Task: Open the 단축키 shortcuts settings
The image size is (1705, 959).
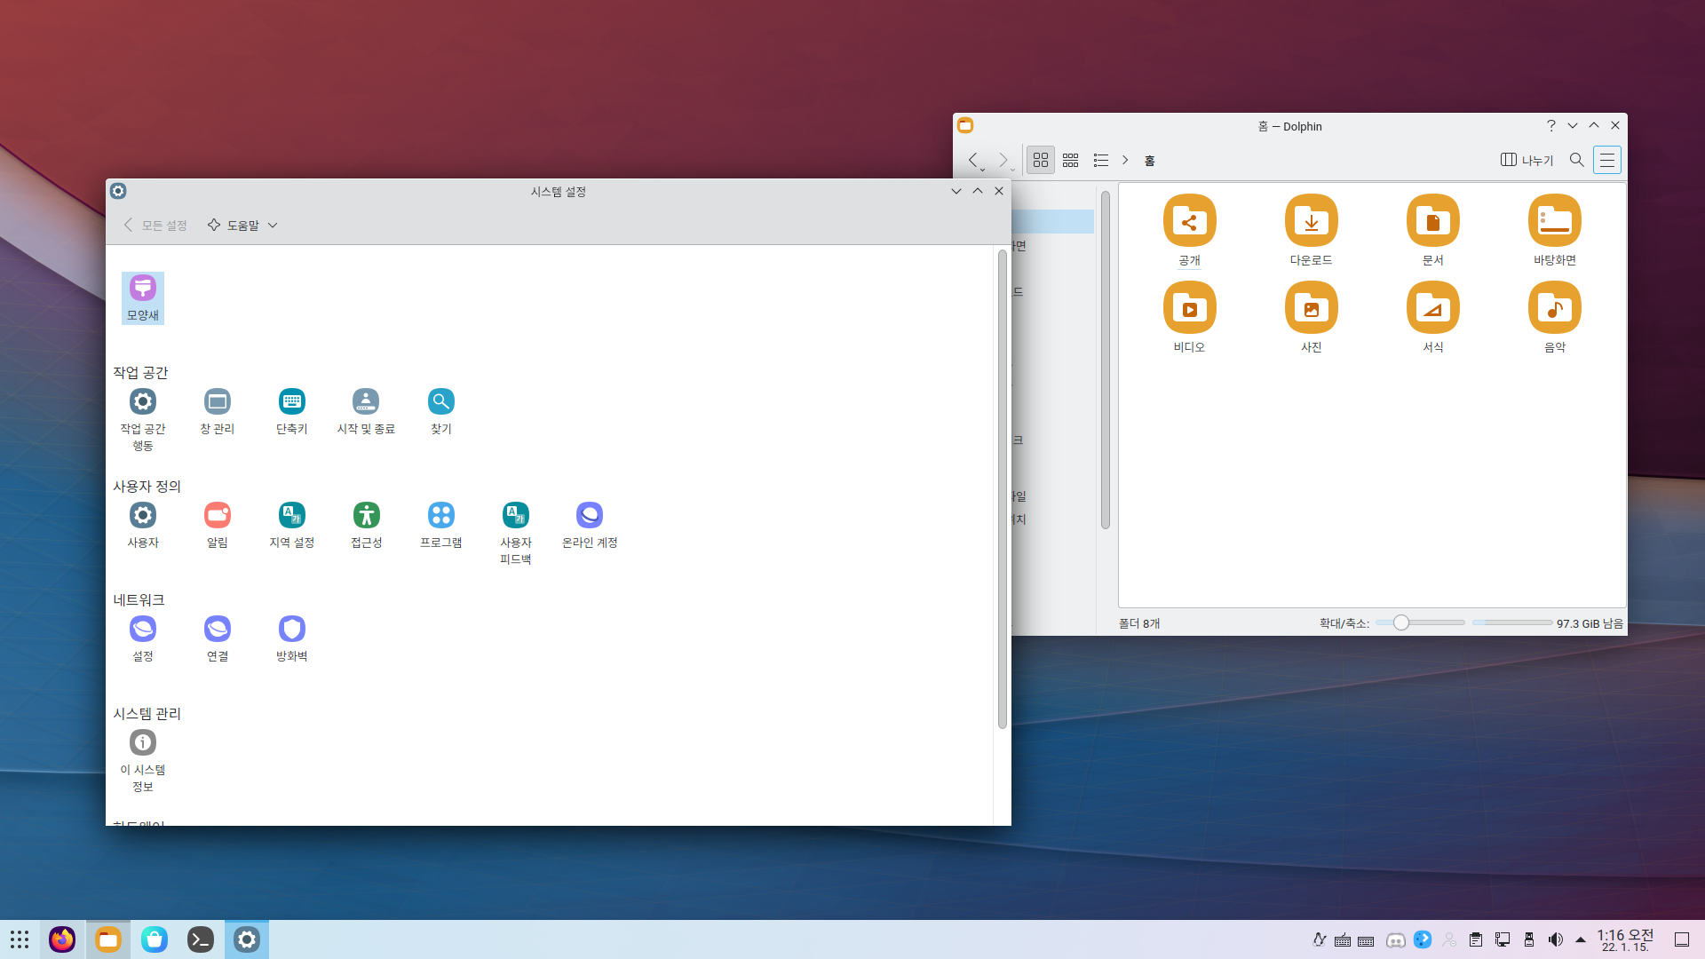Action: tap(292, 411)
